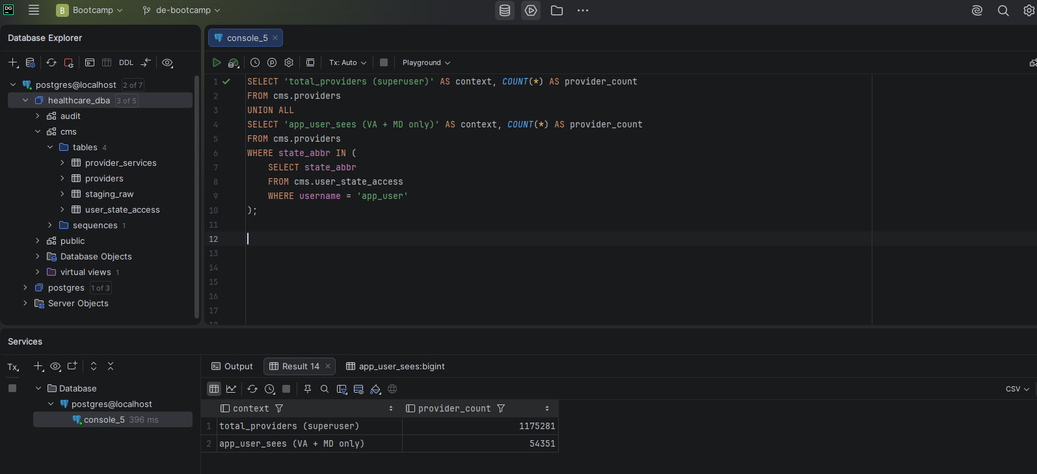Viewport: 1037px width, 474px height.
Task: Click the stop execution square in editor toolbar
Action: point(384,62)
